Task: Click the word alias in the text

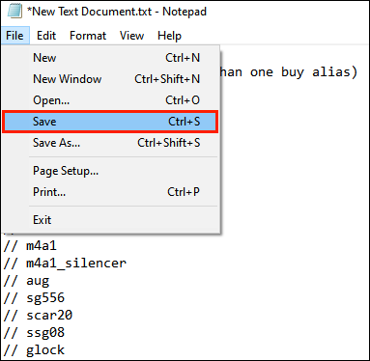Action: pyautogui.click(x=335, y=71)
